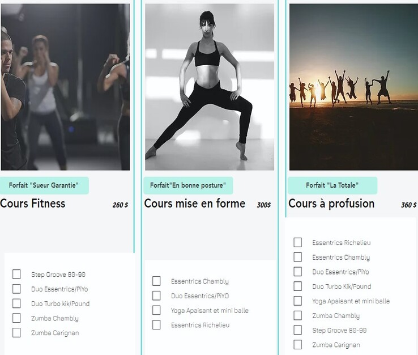This screenshot has width=418, height=355.
Task: Tick Essentrics Richelieu in Cours mise en forme
Action: pos(156,325)
